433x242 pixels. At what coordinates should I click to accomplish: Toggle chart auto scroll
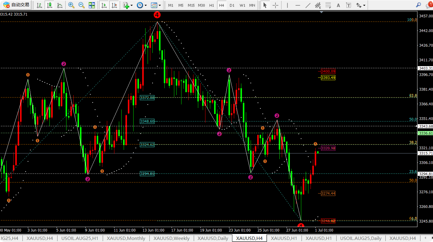point(104,5)
